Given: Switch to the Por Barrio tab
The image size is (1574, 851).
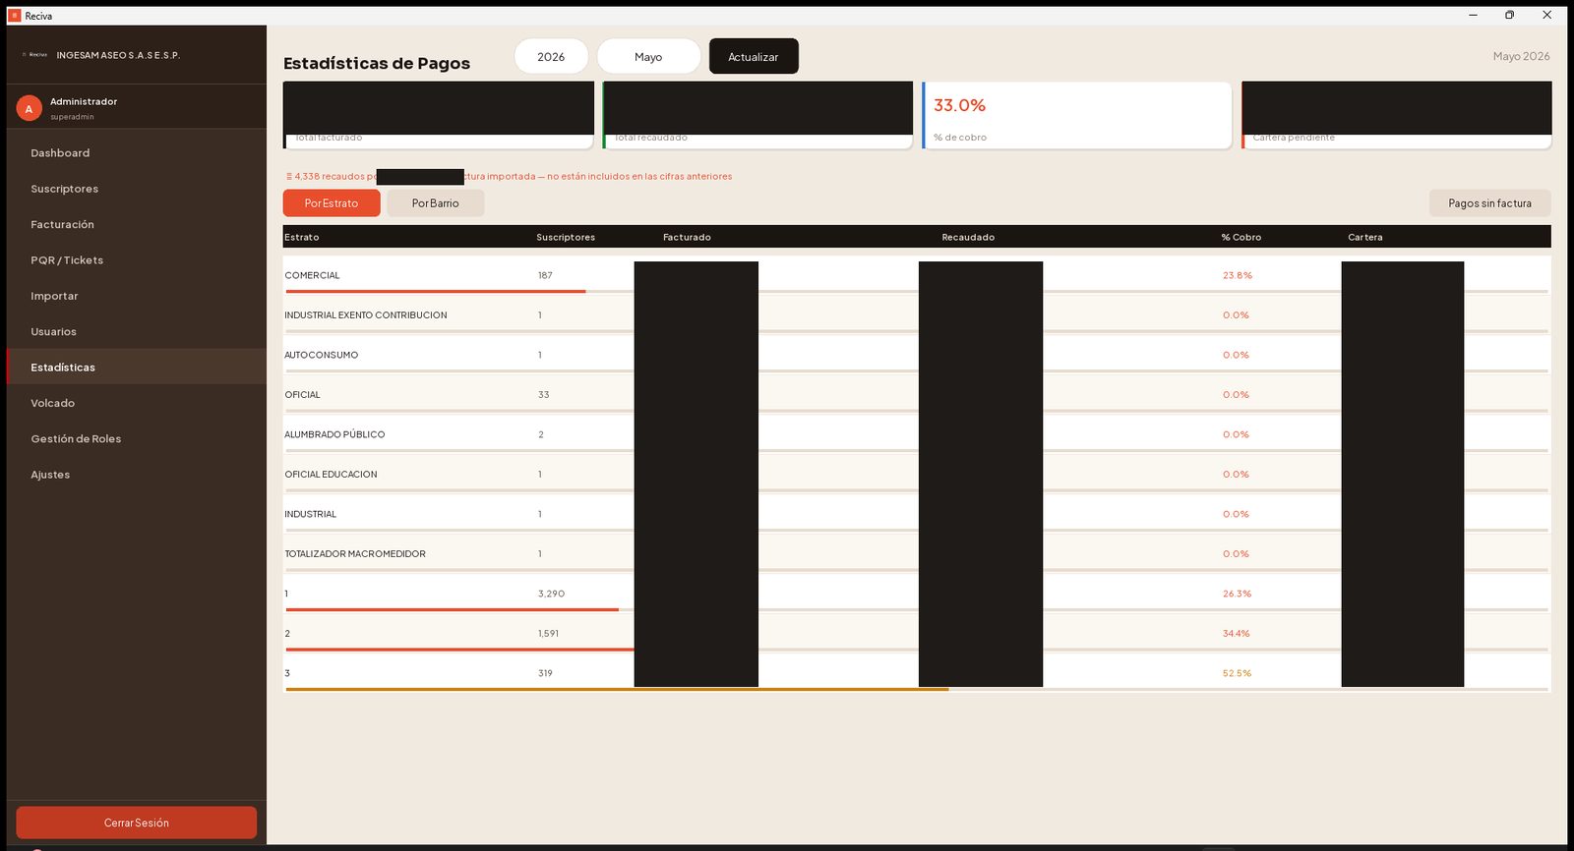Looking at the screenshot, I should click(x=435, y=203).
